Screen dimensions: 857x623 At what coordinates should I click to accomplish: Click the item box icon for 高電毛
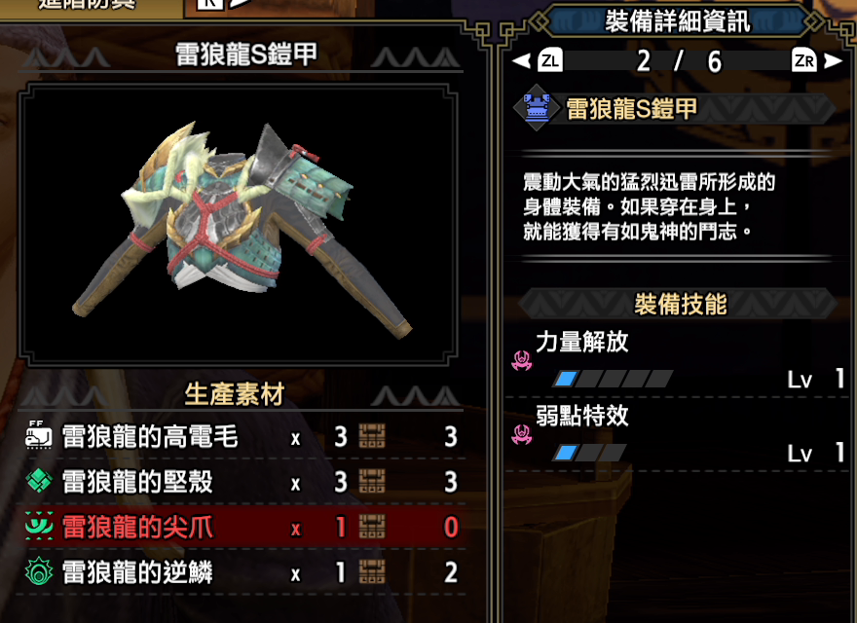372,436
